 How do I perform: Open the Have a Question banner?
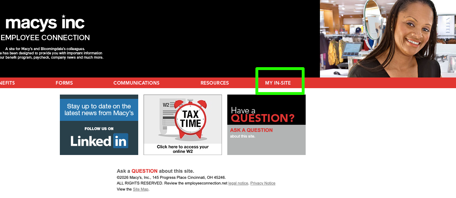266,125
